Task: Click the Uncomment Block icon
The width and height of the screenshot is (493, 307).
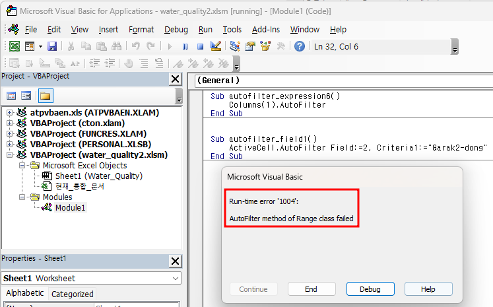Action: point(159,63)
